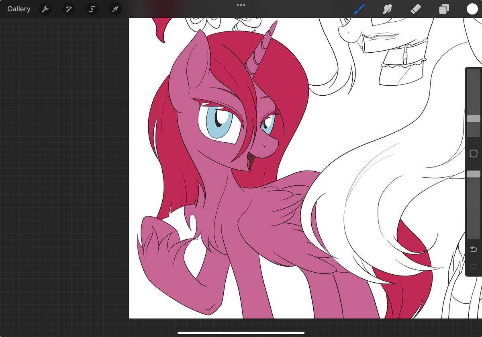482x337 pixels.
Task: Activate the Transform arrow tool
Action: pos(115,9)
